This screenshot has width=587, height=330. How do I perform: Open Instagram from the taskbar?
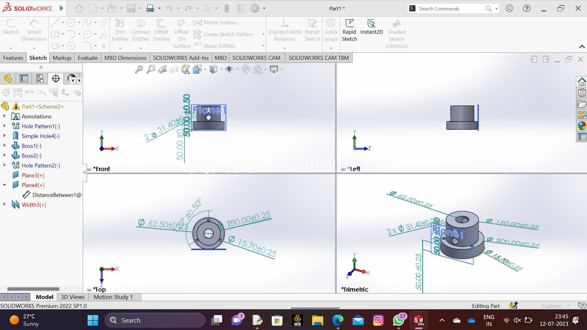378,320
